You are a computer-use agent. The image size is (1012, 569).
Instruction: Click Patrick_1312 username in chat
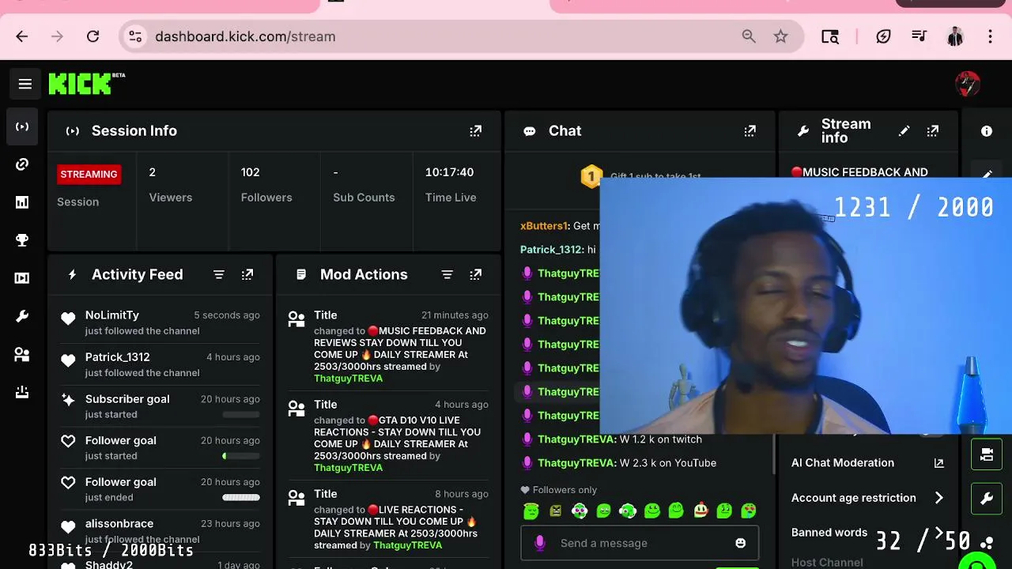tap(550, 250)
